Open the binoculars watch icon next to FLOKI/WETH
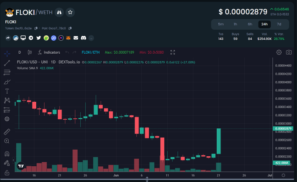 coord(59,12)
